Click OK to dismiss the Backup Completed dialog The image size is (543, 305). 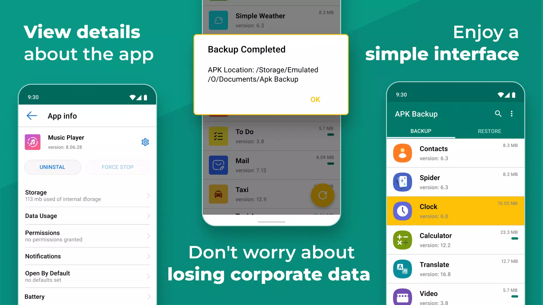[x=316, y=99]
